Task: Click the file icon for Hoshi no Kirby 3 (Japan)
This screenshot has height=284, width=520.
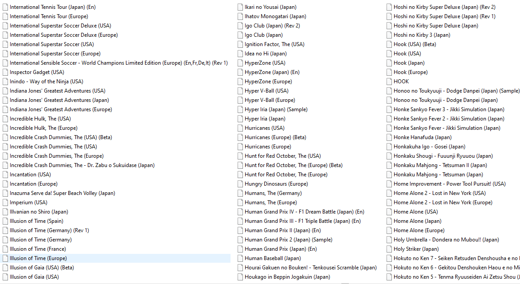Action: tap(389, 35)
